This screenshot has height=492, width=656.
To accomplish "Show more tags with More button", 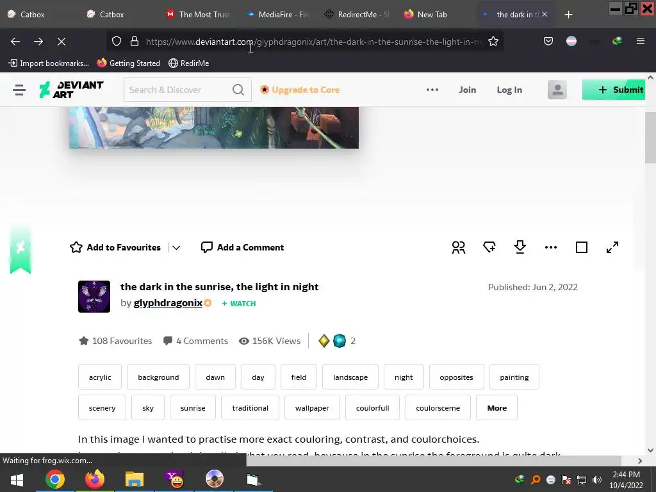I will (496, 407).
